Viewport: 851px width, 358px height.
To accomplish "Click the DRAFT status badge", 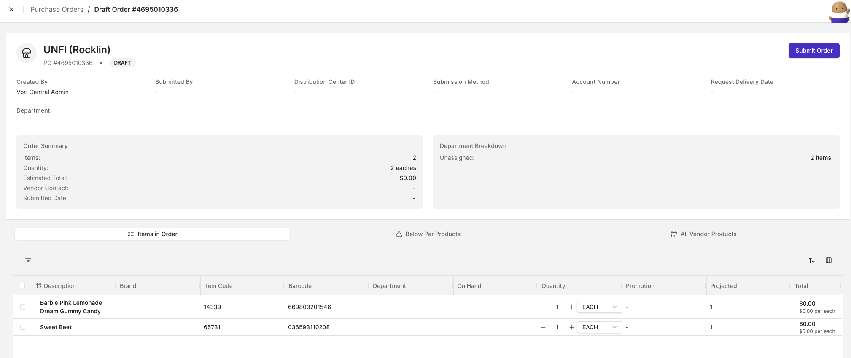I will pos(122,63).
